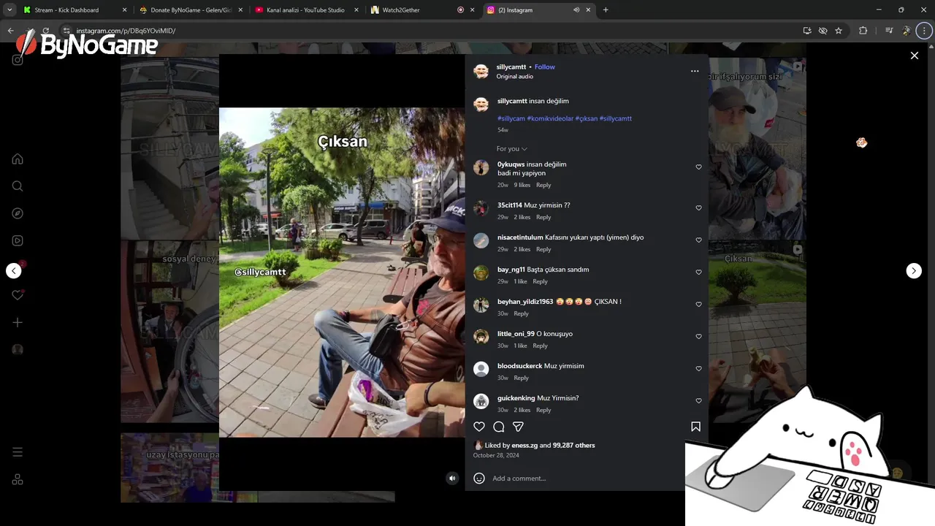Like guickenking's comment
Image resolution: width=935 pixels, height=526 pixels.
[698, 401]
